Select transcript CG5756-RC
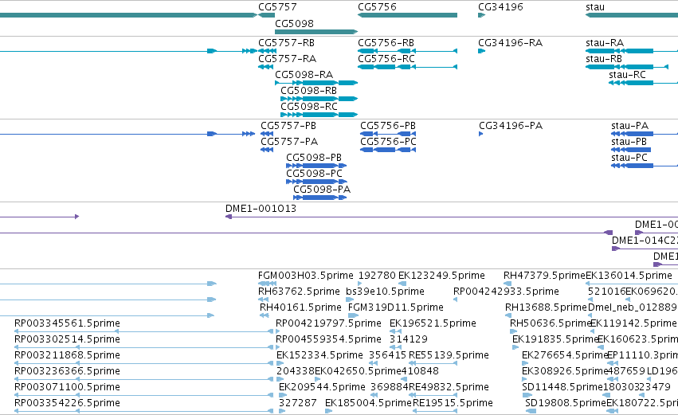The image size is (678, 415). point(386,59)
